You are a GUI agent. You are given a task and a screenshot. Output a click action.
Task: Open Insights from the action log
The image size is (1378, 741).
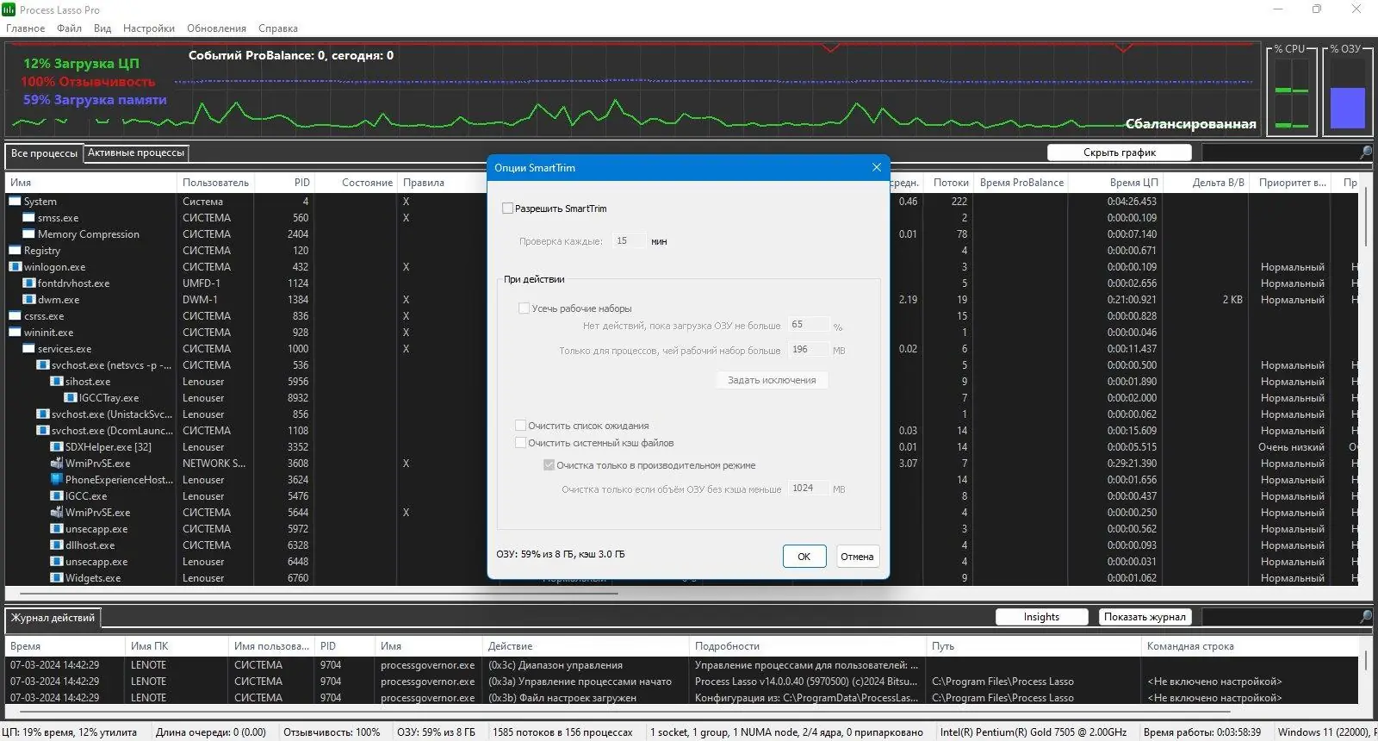tap(1041, 617)
